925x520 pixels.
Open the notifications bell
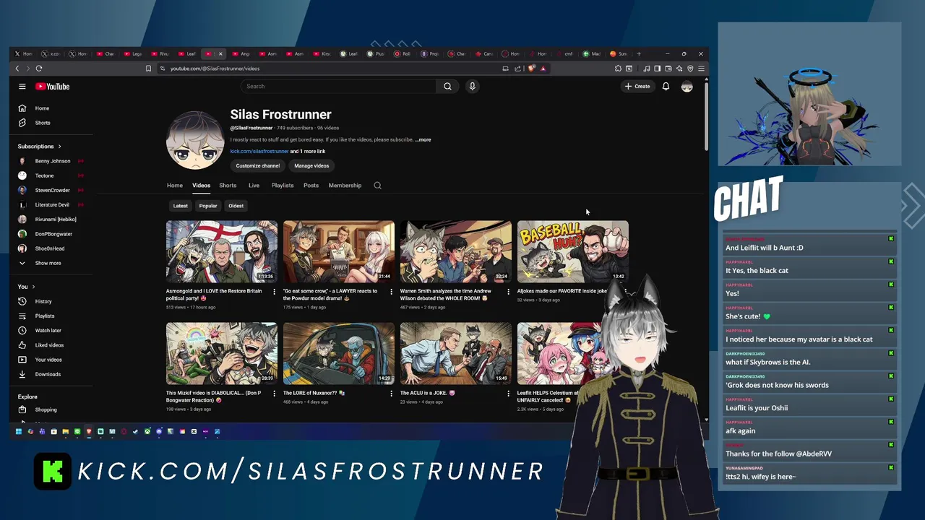click(666, 87)
